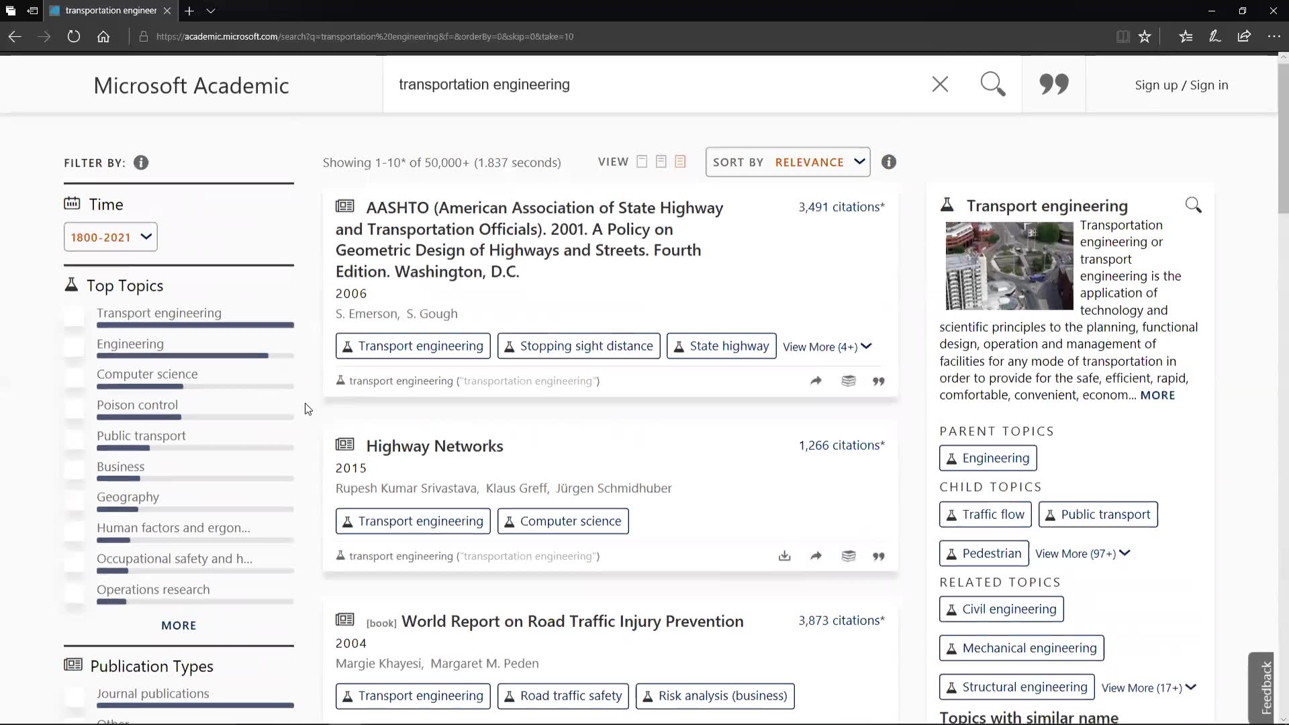Check the Computer science topic filter
Screen dimensions: 1289x725
75,377
